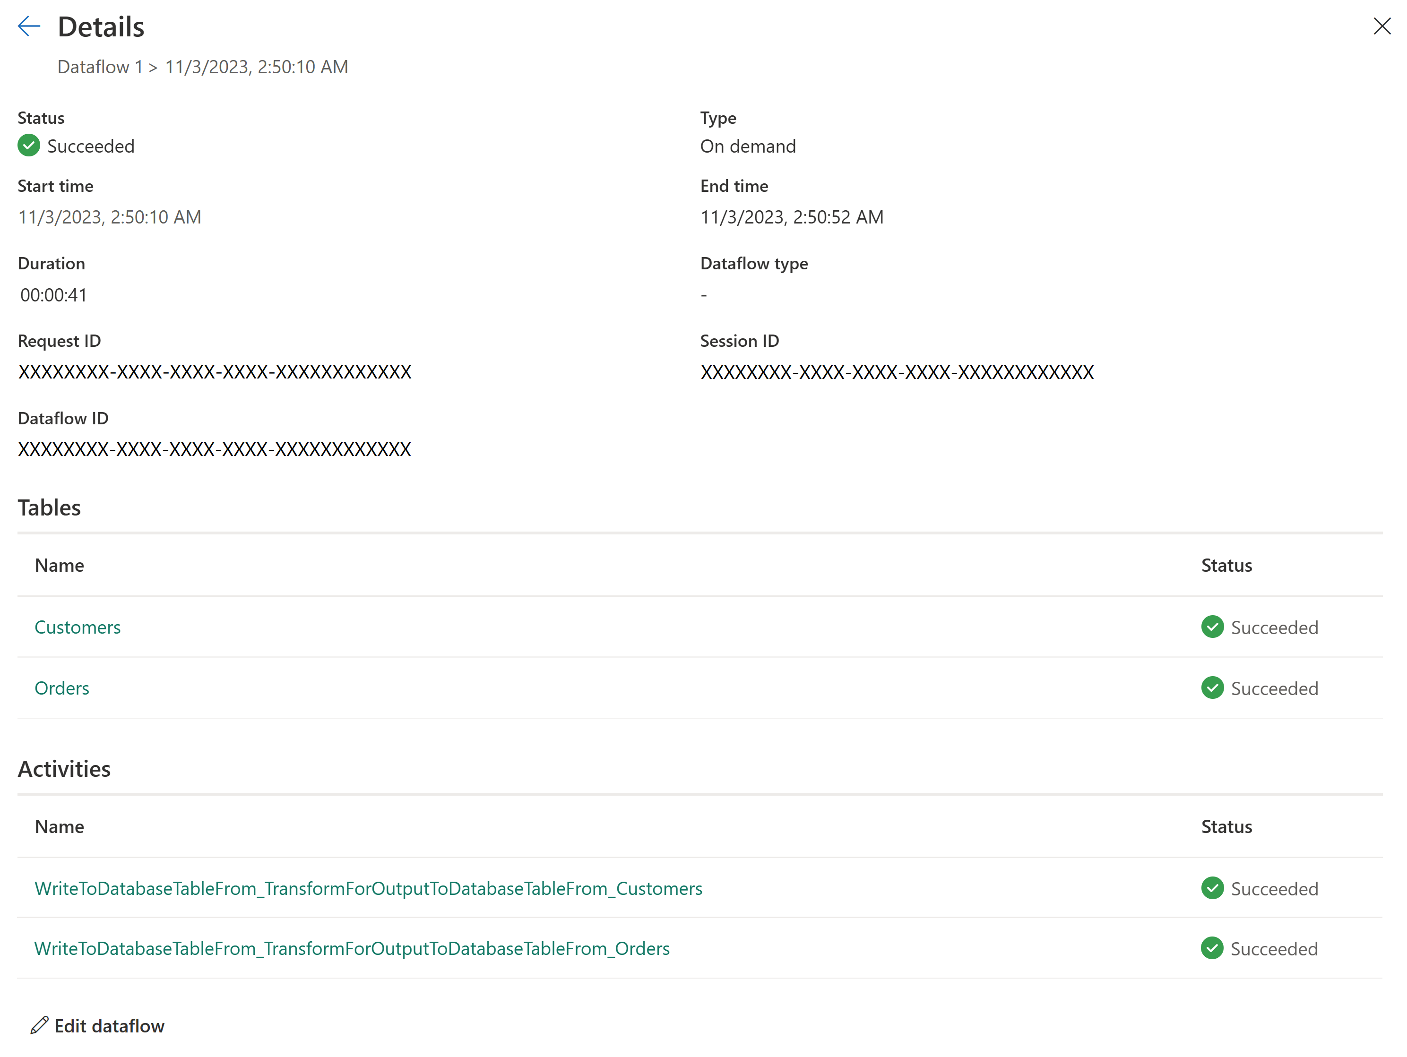1407x1057 pixels.
Task: Click the Details title
Action: 101,27
